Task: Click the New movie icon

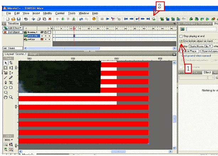Action: [7, 19]
